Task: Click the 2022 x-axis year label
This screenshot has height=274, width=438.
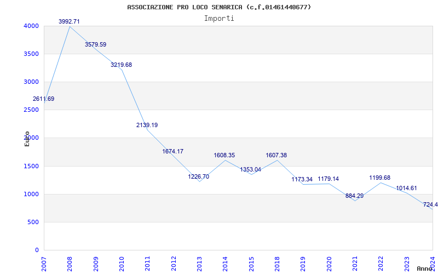Action: [381, 264]
